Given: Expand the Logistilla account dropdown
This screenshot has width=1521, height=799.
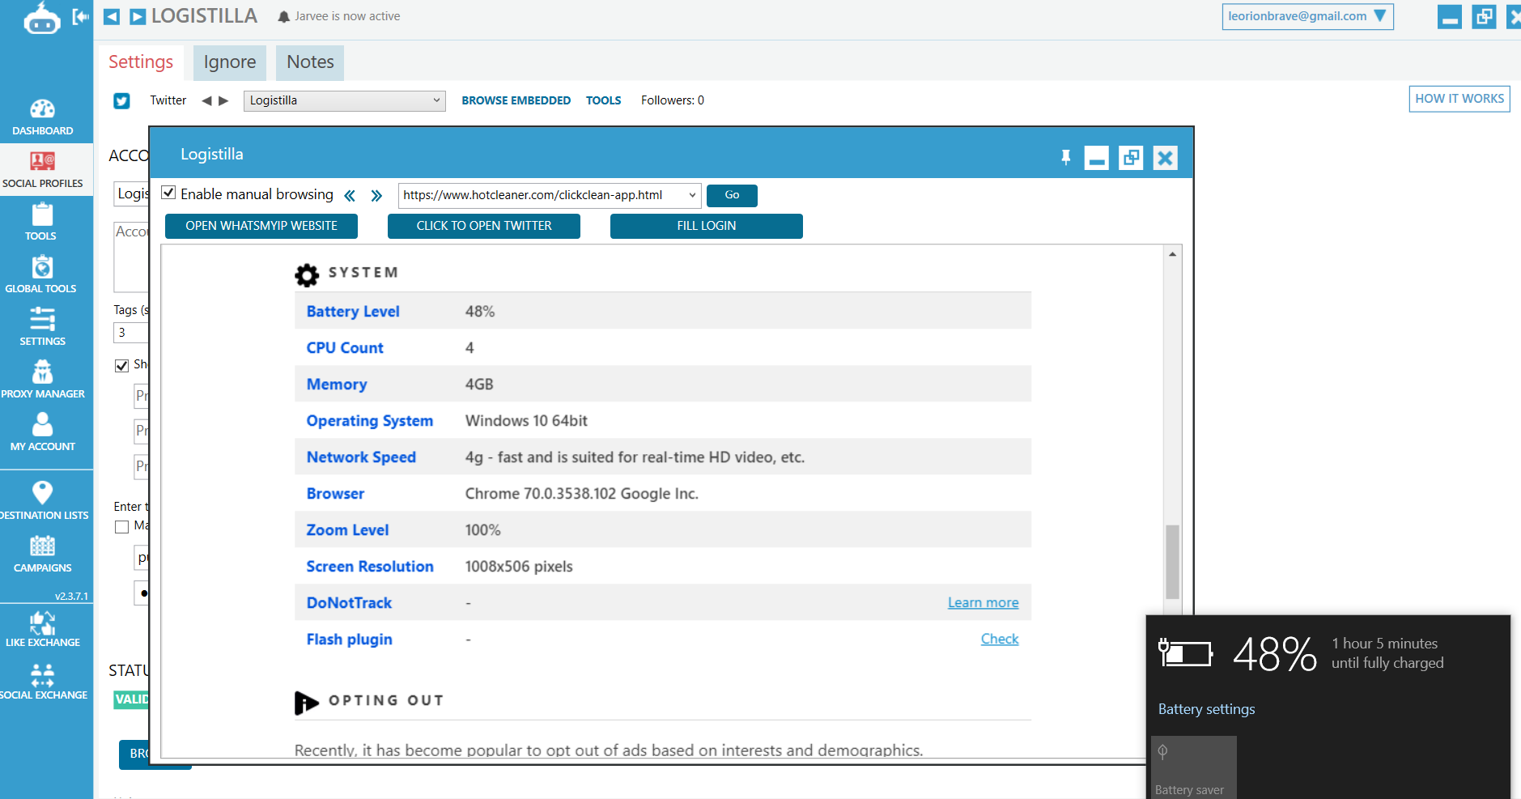Looking at the screenshot, I should point(436,100).
